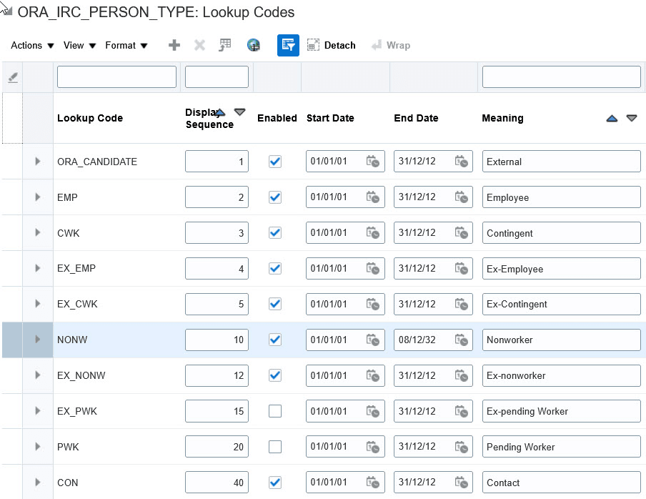Screen dimensions: 646x499
Task: Click the Start Date column header
Action: tap(330, 118)
